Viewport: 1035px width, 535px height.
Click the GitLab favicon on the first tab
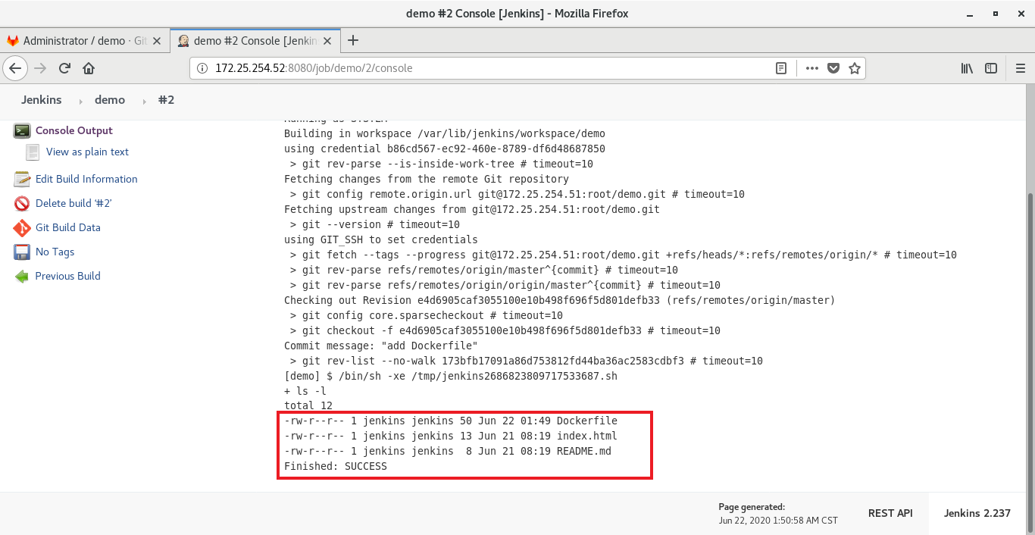coord(13,41)
